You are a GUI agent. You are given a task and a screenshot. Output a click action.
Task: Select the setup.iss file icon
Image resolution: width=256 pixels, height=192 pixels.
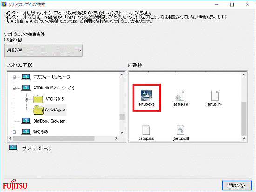(x=146, y=130)
